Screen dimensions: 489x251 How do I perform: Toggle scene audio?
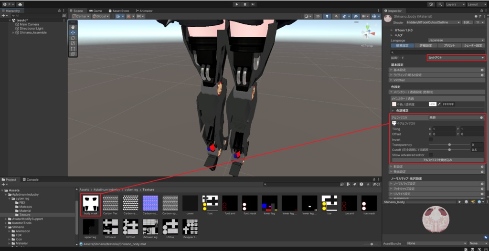click(336, 16)
